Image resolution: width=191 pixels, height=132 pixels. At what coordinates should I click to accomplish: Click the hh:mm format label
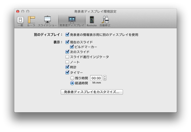pos(96,83)
